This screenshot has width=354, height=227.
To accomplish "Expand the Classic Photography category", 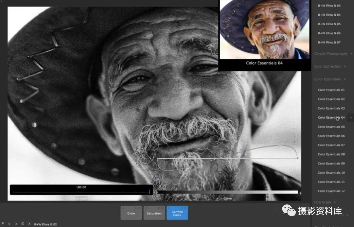I will pyautogui.click(x=333, y=54).
